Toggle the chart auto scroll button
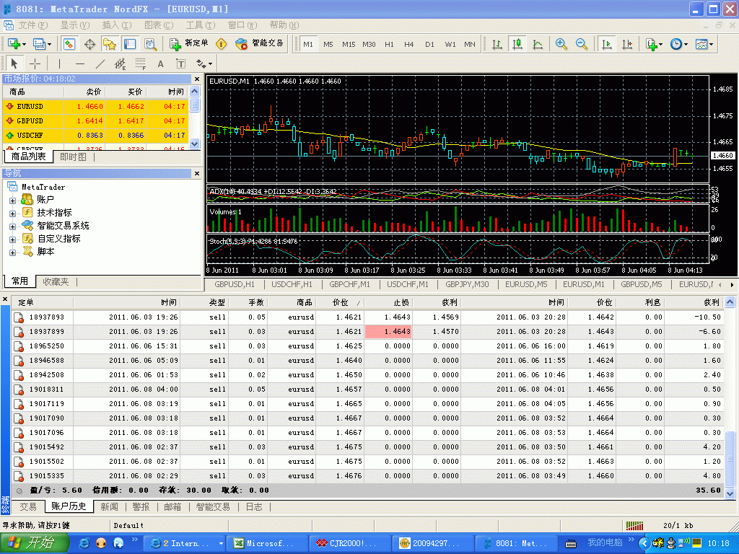The image size is (739, 554). pos(606,44)
